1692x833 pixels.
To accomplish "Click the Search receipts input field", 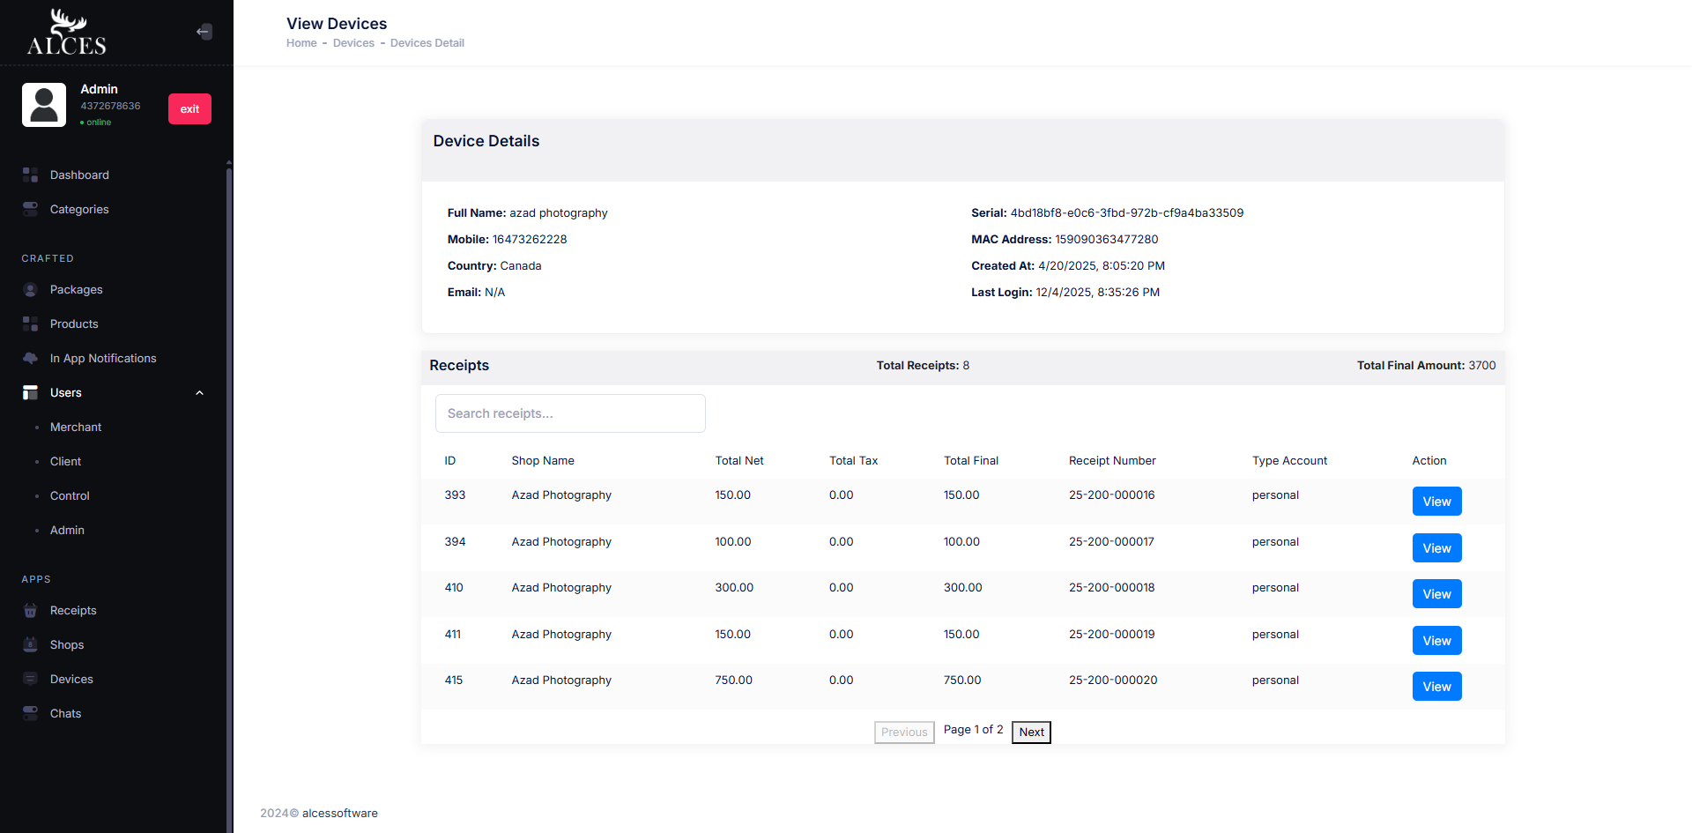I will 570,413.
